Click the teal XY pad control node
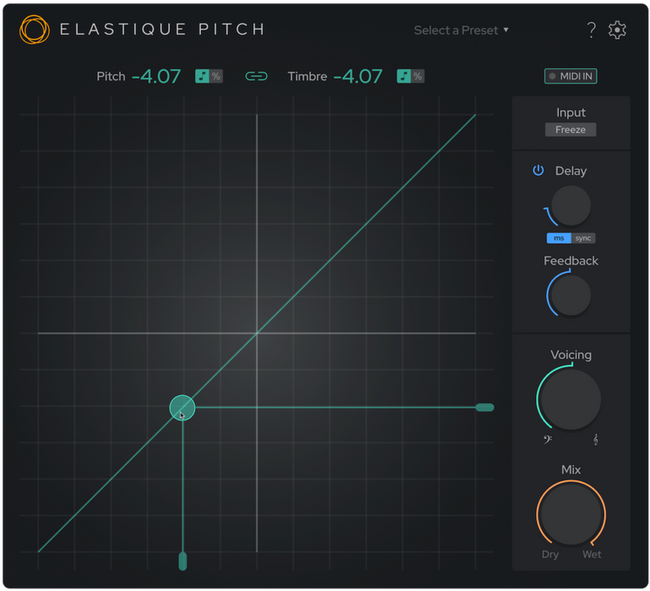This screenshot has width=650, height=591. click(182, 408)
